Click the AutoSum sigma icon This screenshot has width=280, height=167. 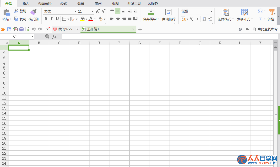260,19
